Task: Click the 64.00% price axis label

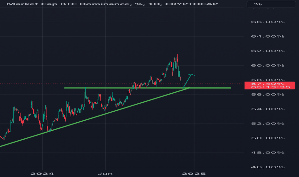Action: coord(268,36)
